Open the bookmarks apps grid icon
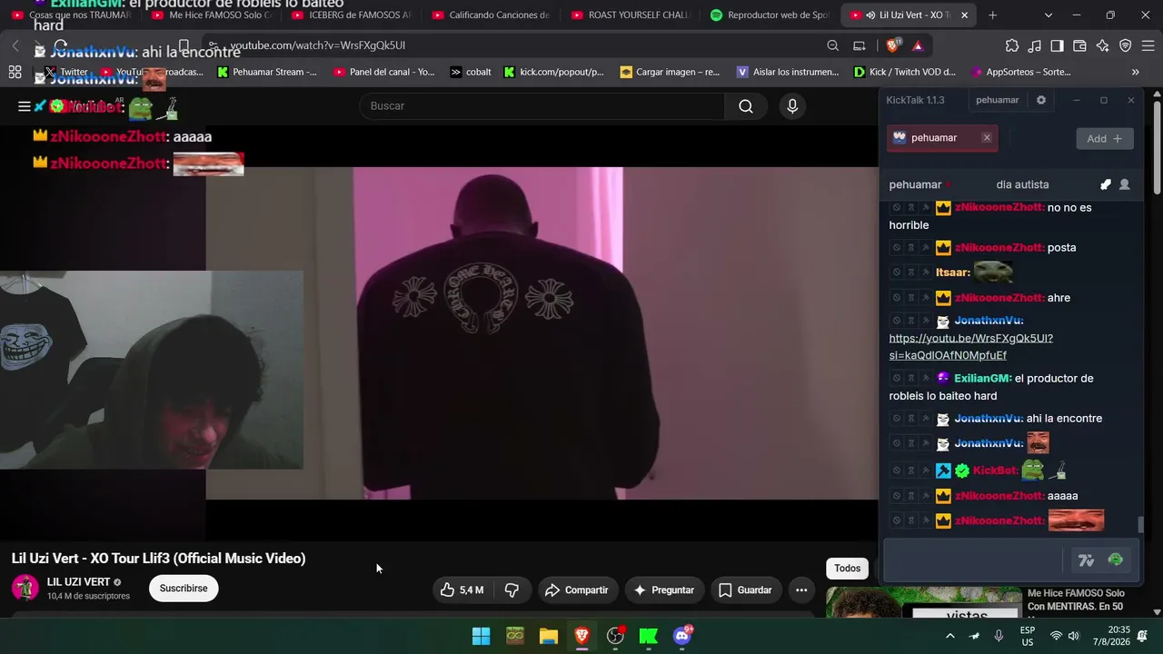Screen dimensions: 1163x654 15,72
